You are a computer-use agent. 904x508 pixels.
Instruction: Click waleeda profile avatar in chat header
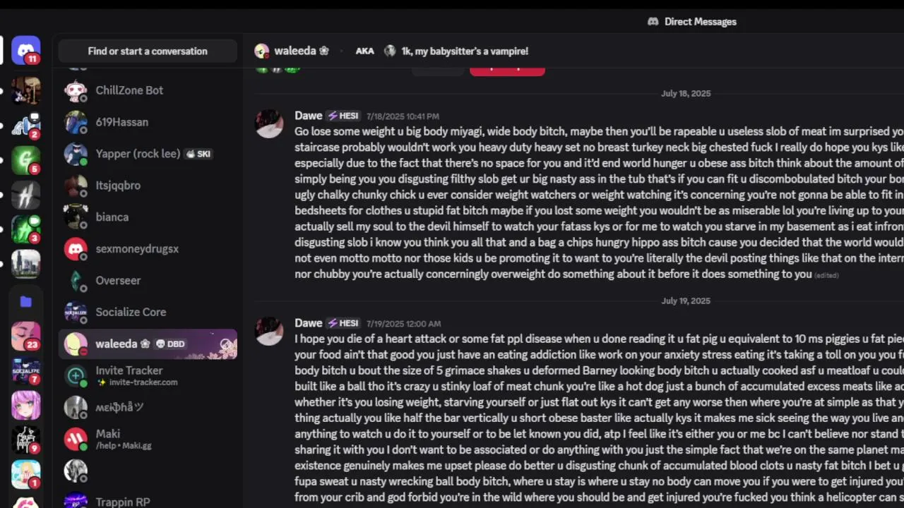pyautogui.click(x=261, y=51)
